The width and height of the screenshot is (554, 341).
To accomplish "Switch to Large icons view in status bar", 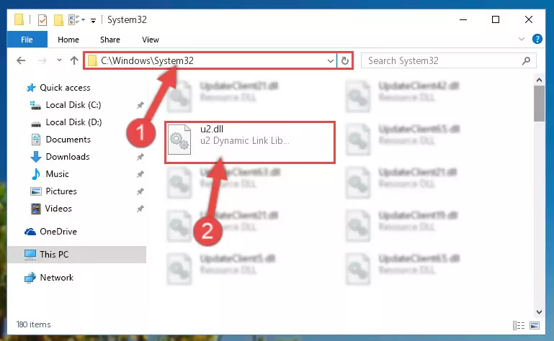I will click(535, 325).
